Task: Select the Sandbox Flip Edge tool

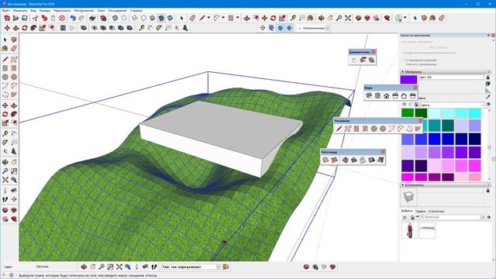Action: point(381,160)
